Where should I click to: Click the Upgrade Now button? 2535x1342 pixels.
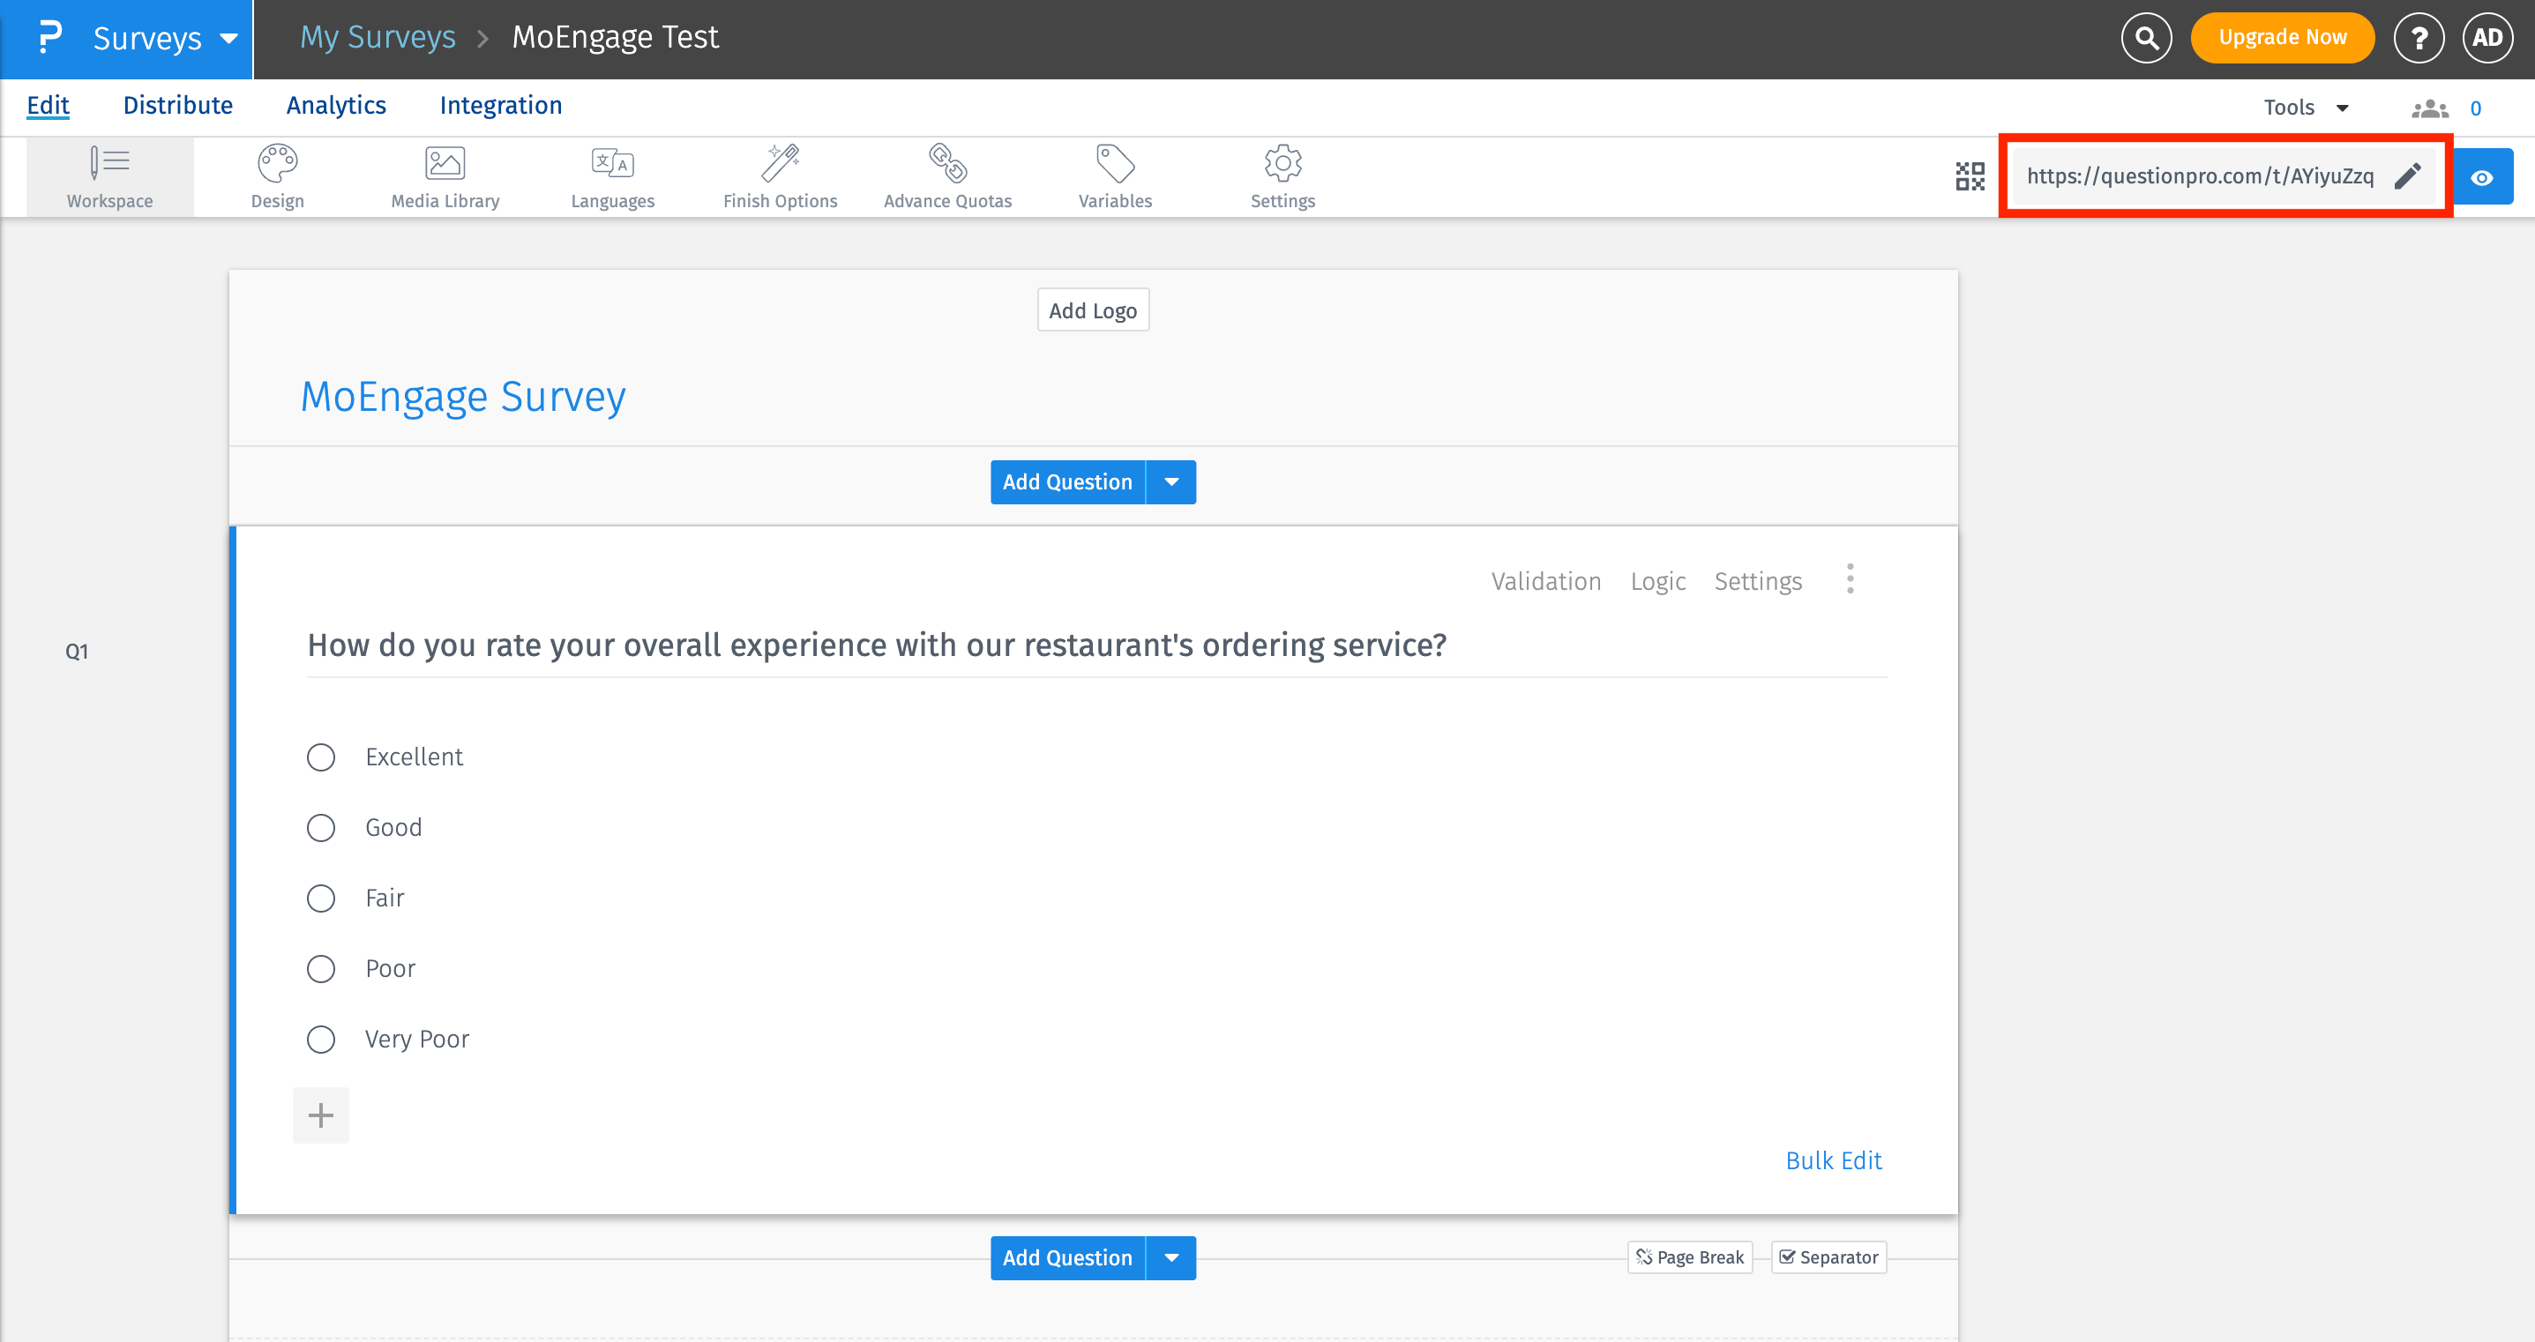tap(2282, 37)
